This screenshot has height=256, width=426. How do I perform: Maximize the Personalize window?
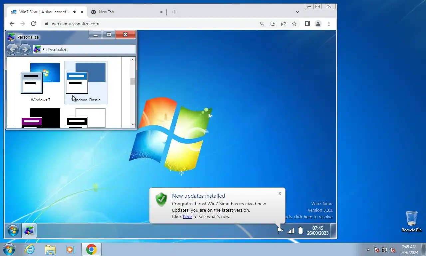click(x=108, y=35)
